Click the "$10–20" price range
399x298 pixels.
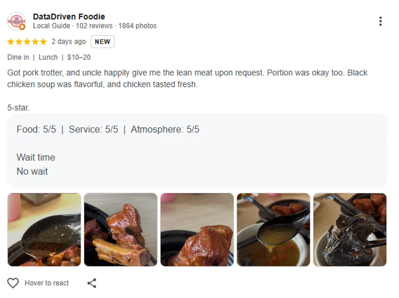(x=79, y=57)
